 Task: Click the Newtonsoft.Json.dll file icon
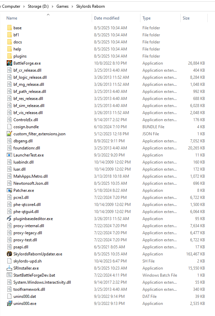click(9, 183)
